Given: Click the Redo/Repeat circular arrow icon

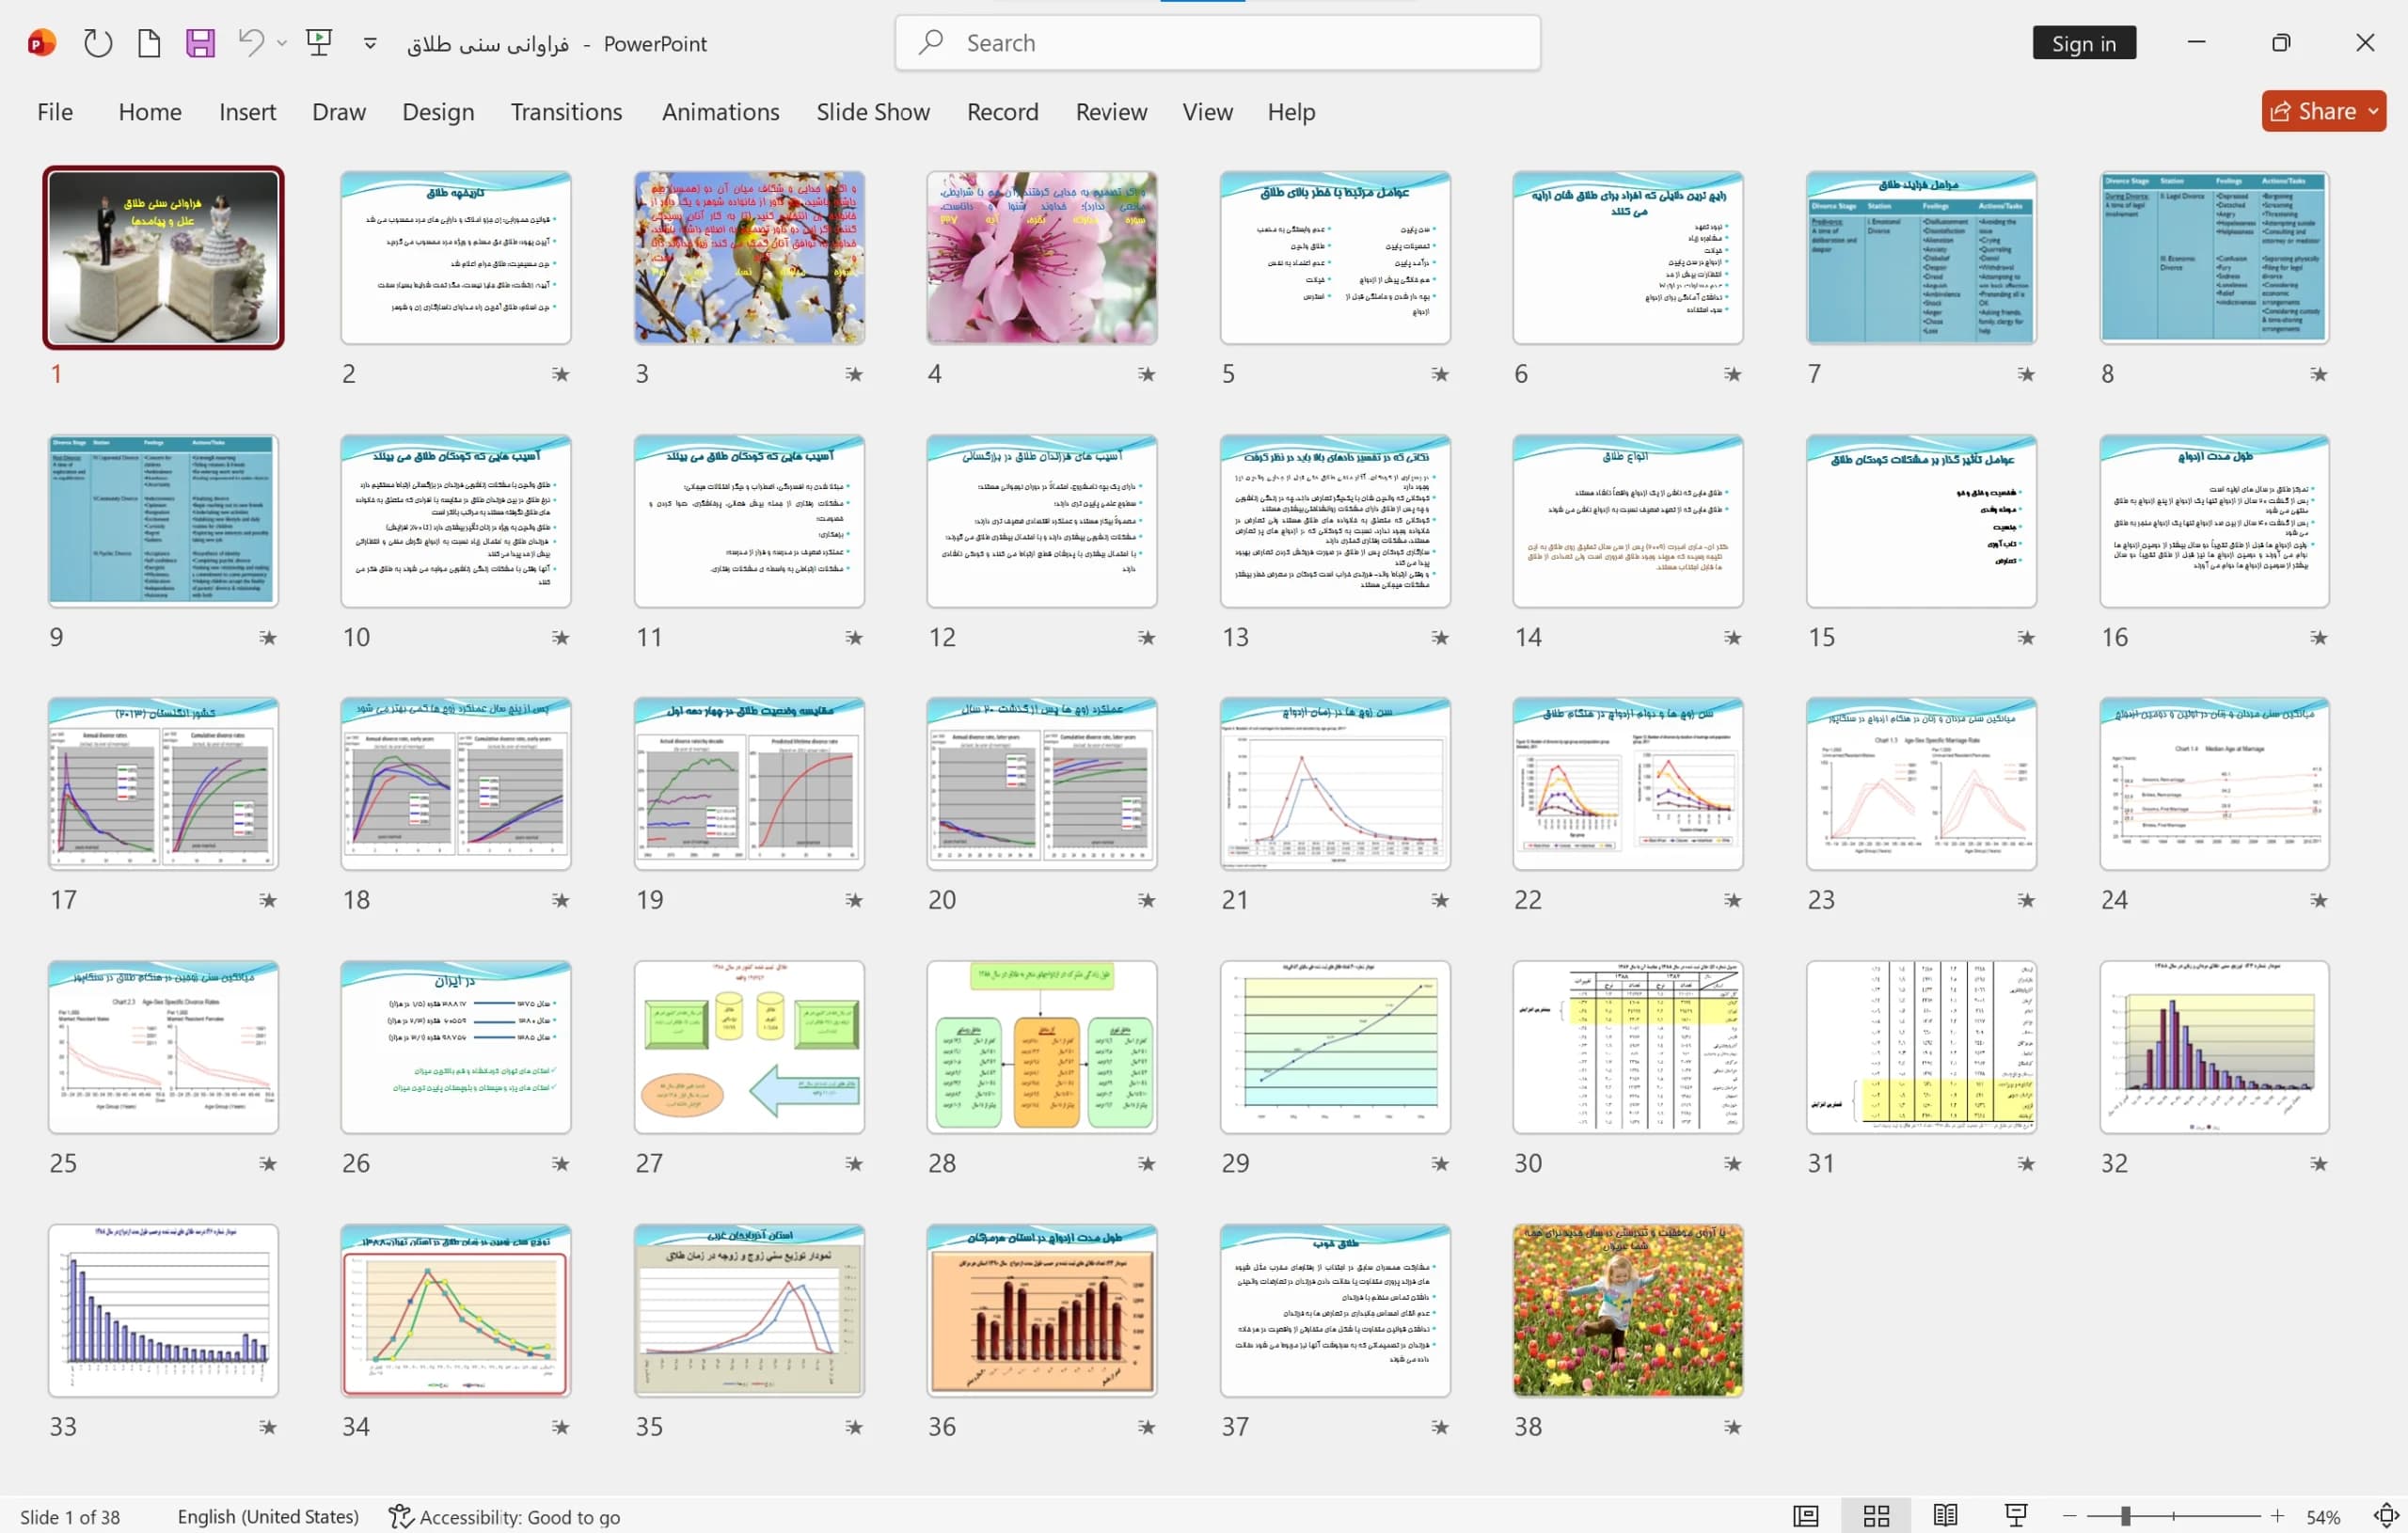Looking at the screenshot, I should coord(97,43).
